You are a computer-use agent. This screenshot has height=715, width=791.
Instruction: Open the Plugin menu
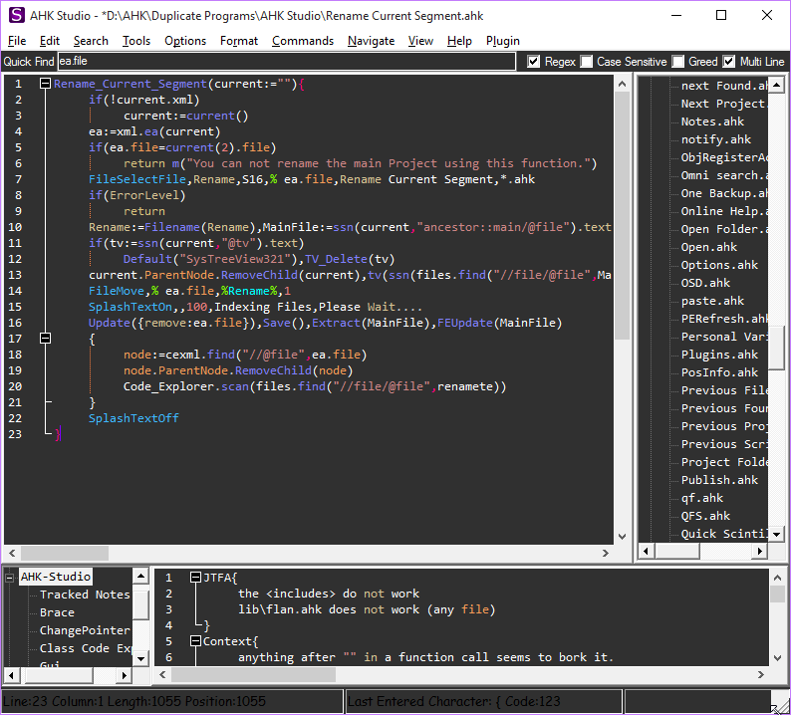(x=503, y=41)
